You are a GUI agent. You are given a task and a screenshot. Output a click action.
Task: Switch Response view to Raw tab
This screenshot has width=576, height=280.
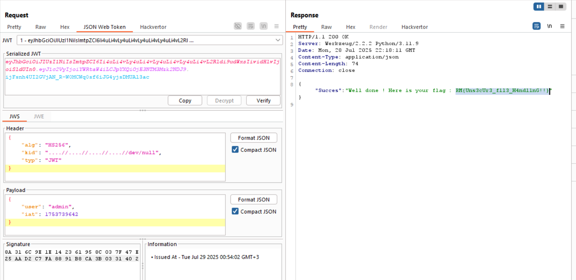click(326, 27)
